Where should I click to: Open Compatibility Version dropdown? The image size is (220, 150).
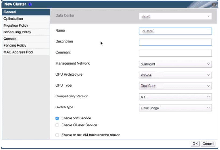(175, 97)
